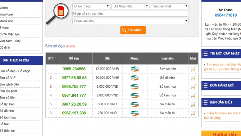
Task: Add sim 0965.234566 to cart
Action: coord(193,69)
